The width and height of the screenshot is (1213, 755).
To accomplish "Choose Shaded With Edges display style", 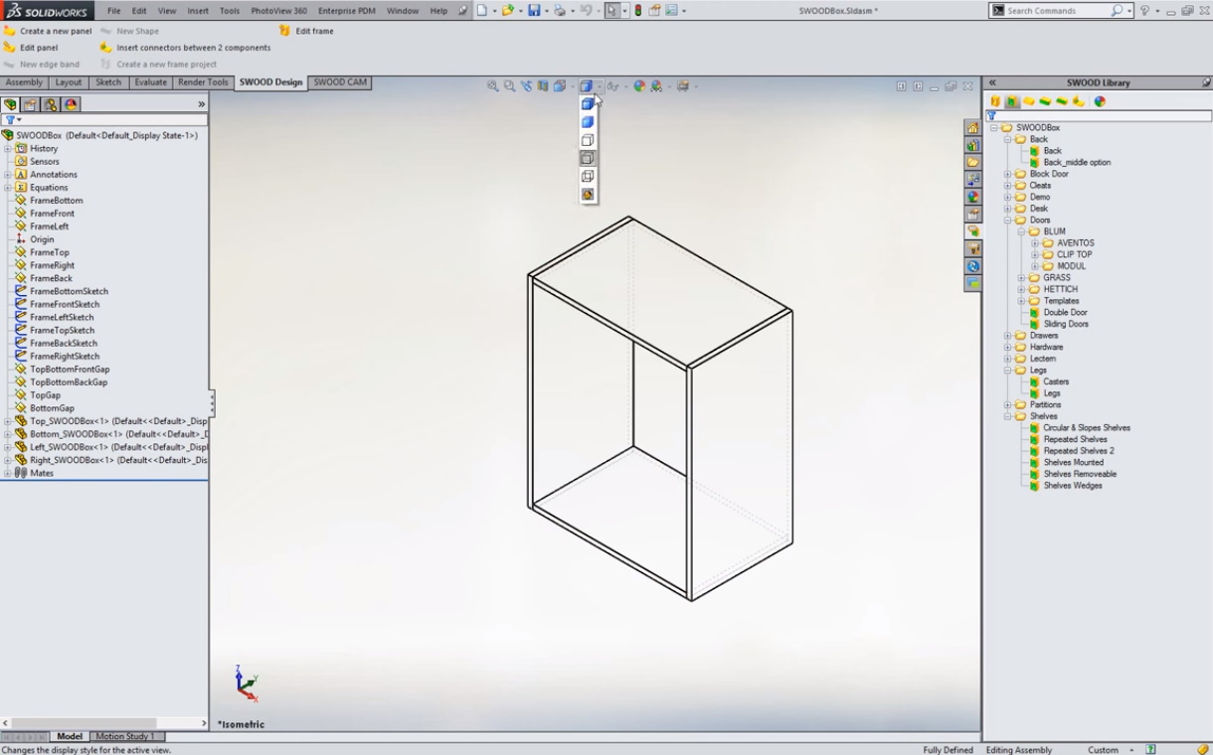I will coord(588,104).
